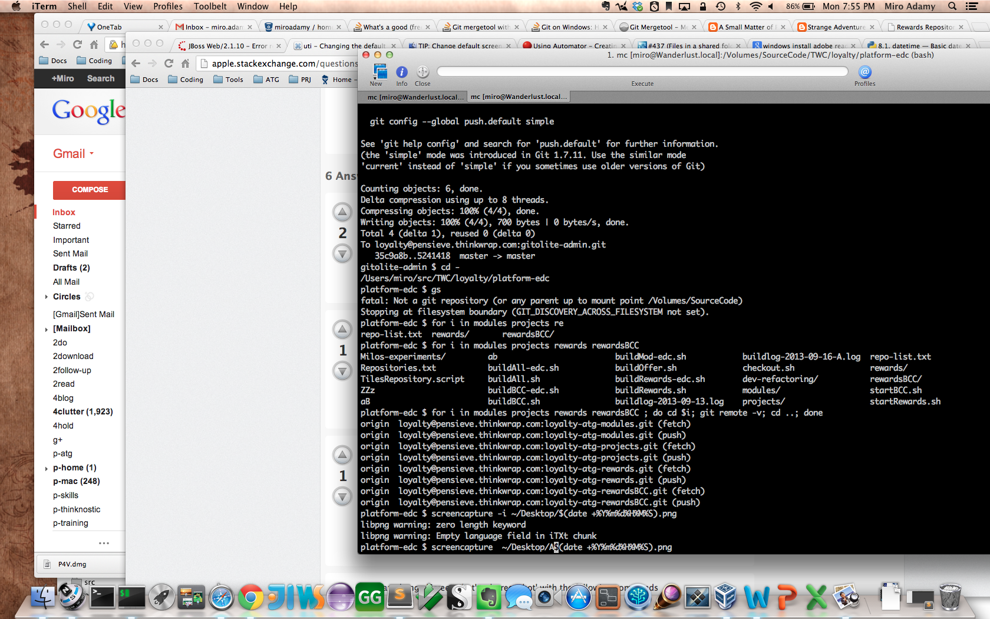The width and height of the screenshot is (990, 619).
Task: Switch to the JBoss Web/2.1.10 Error tab
Action: point(228,46)
